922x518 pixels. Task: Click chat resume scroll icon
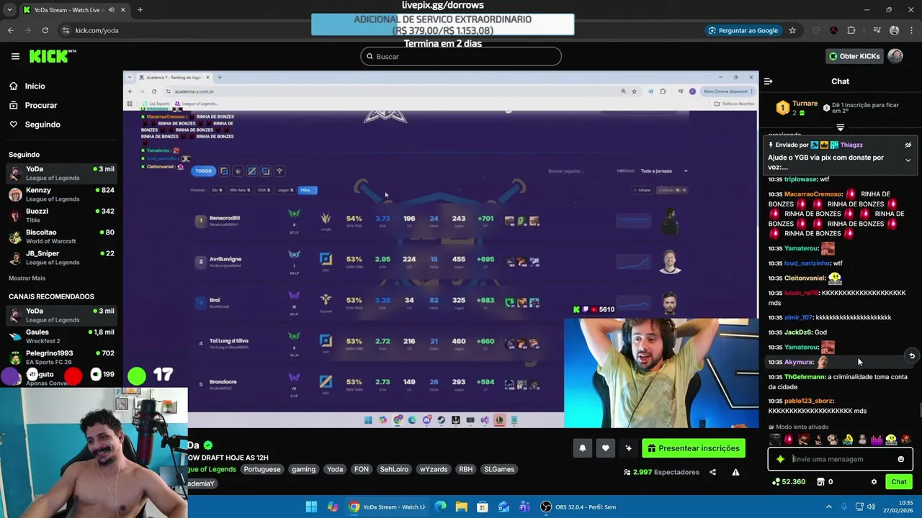[x=911, y=356]
